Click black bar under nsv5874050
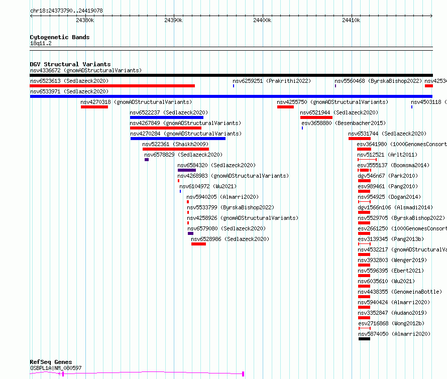Image resolution: width=447 pixels, height=379 pixels. (x=364, y=339)
